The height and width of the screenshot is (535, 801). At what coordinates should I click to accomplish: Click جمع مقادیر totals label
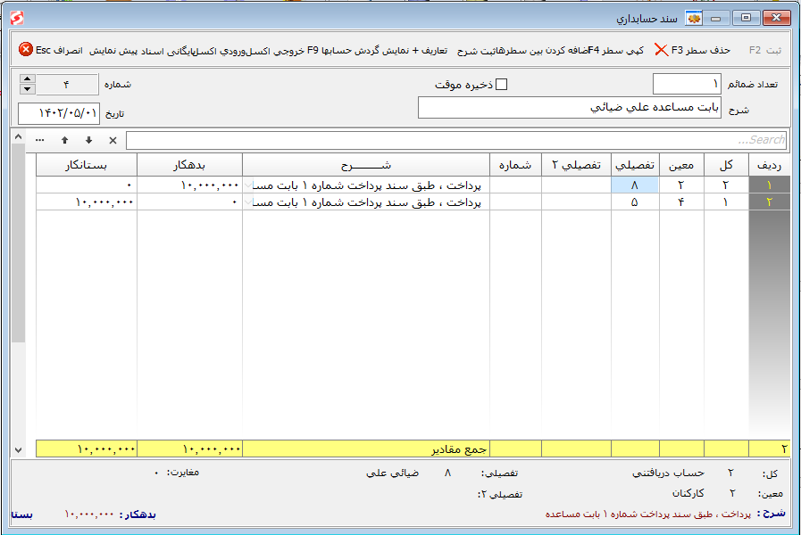[459, 449]
